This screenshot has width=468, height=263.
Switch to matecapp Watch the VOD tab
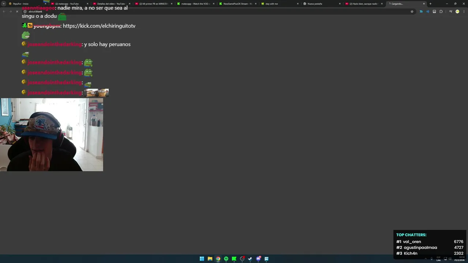[x=196, y=4]
